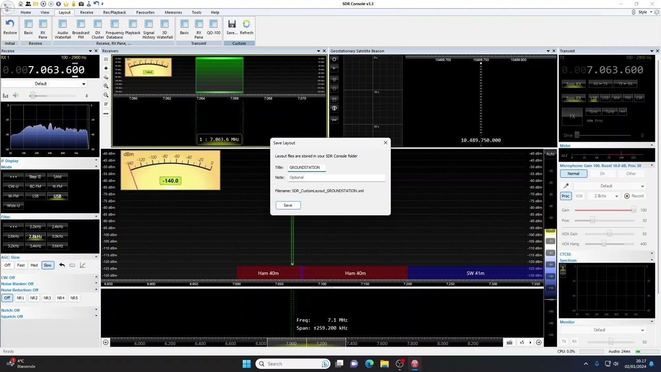Open the microphone Default device dropdown

[x=610, y=186]
